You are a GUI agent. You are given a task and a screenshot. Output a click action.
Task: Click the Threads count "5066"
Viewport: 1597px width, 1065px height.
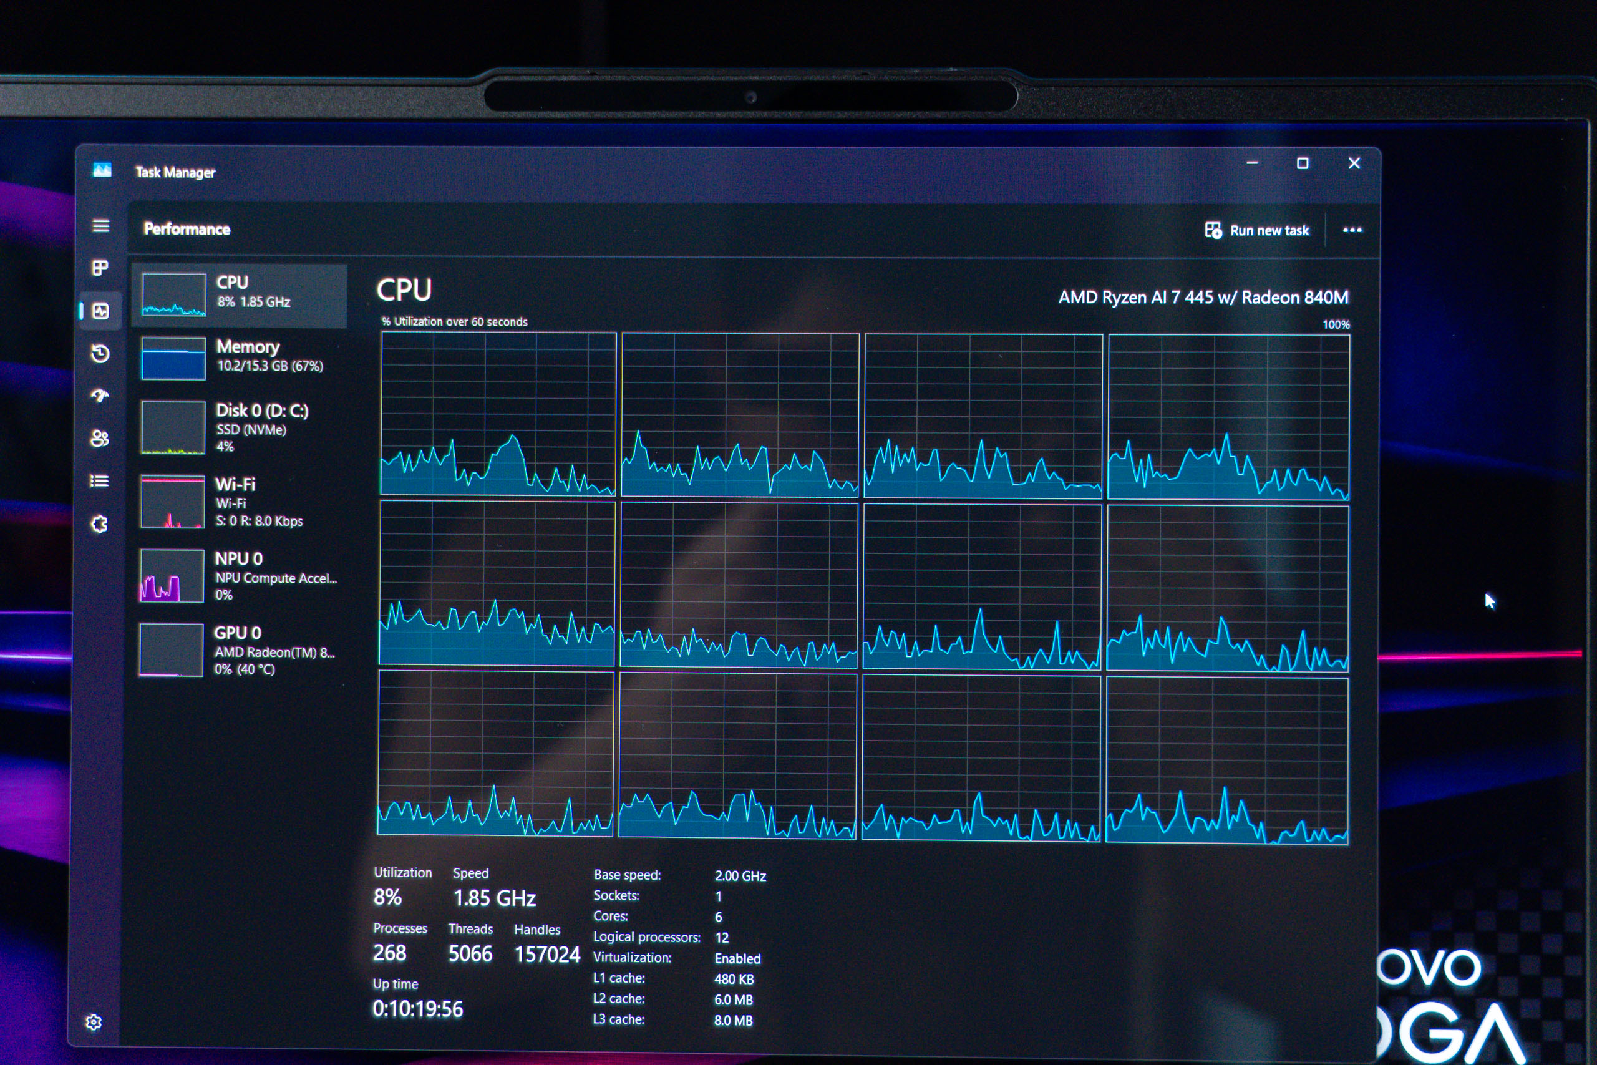470,953
